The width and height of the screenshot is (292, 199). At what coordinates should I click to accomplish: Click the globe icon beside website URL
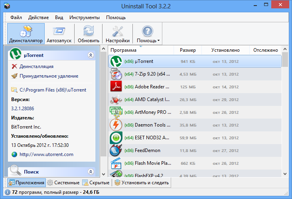tap(14, 154)
